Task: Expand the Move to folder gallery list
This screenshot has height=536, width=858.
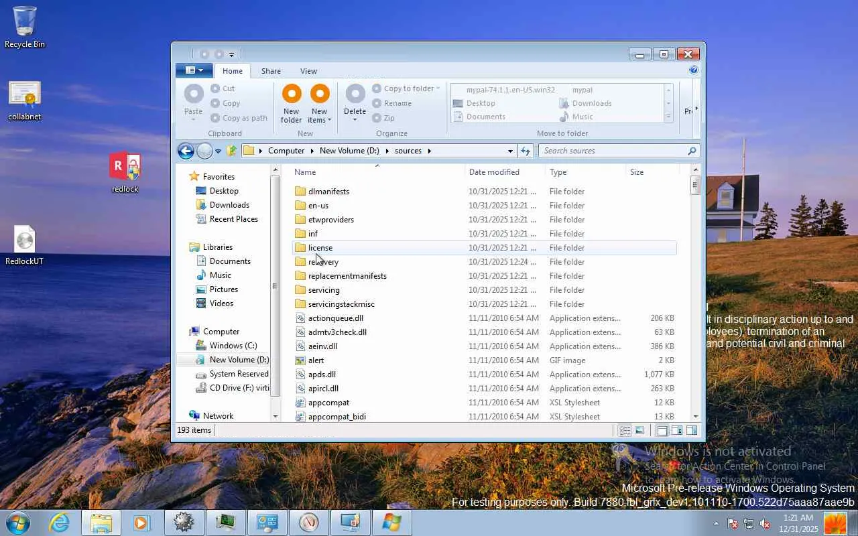Action: click(x=668, y=117)
